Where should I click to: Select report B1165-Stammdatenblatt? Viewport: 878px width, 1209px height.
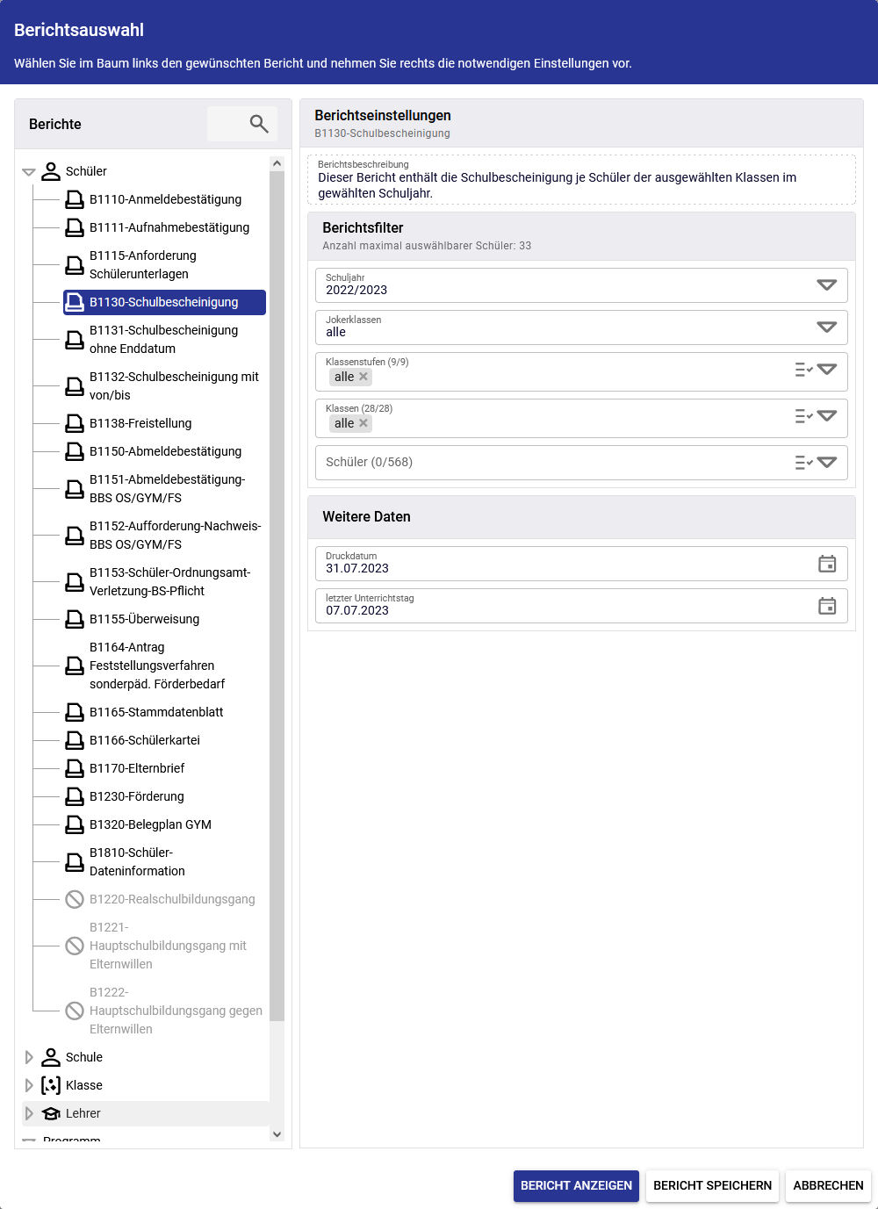coord(156,712)
